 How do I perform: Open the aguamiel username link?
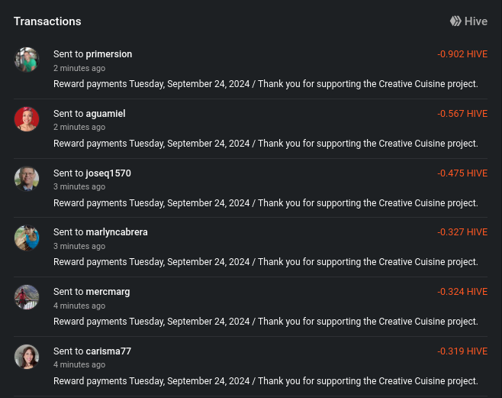click(105, 113)
